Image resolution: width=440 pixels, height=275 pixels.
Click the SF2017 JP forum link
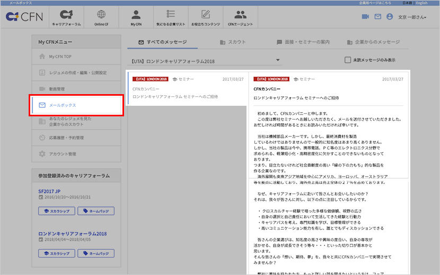click(49, 191)
